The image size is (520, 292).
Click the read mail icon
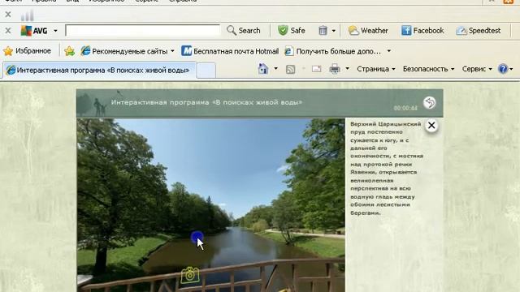316,69
